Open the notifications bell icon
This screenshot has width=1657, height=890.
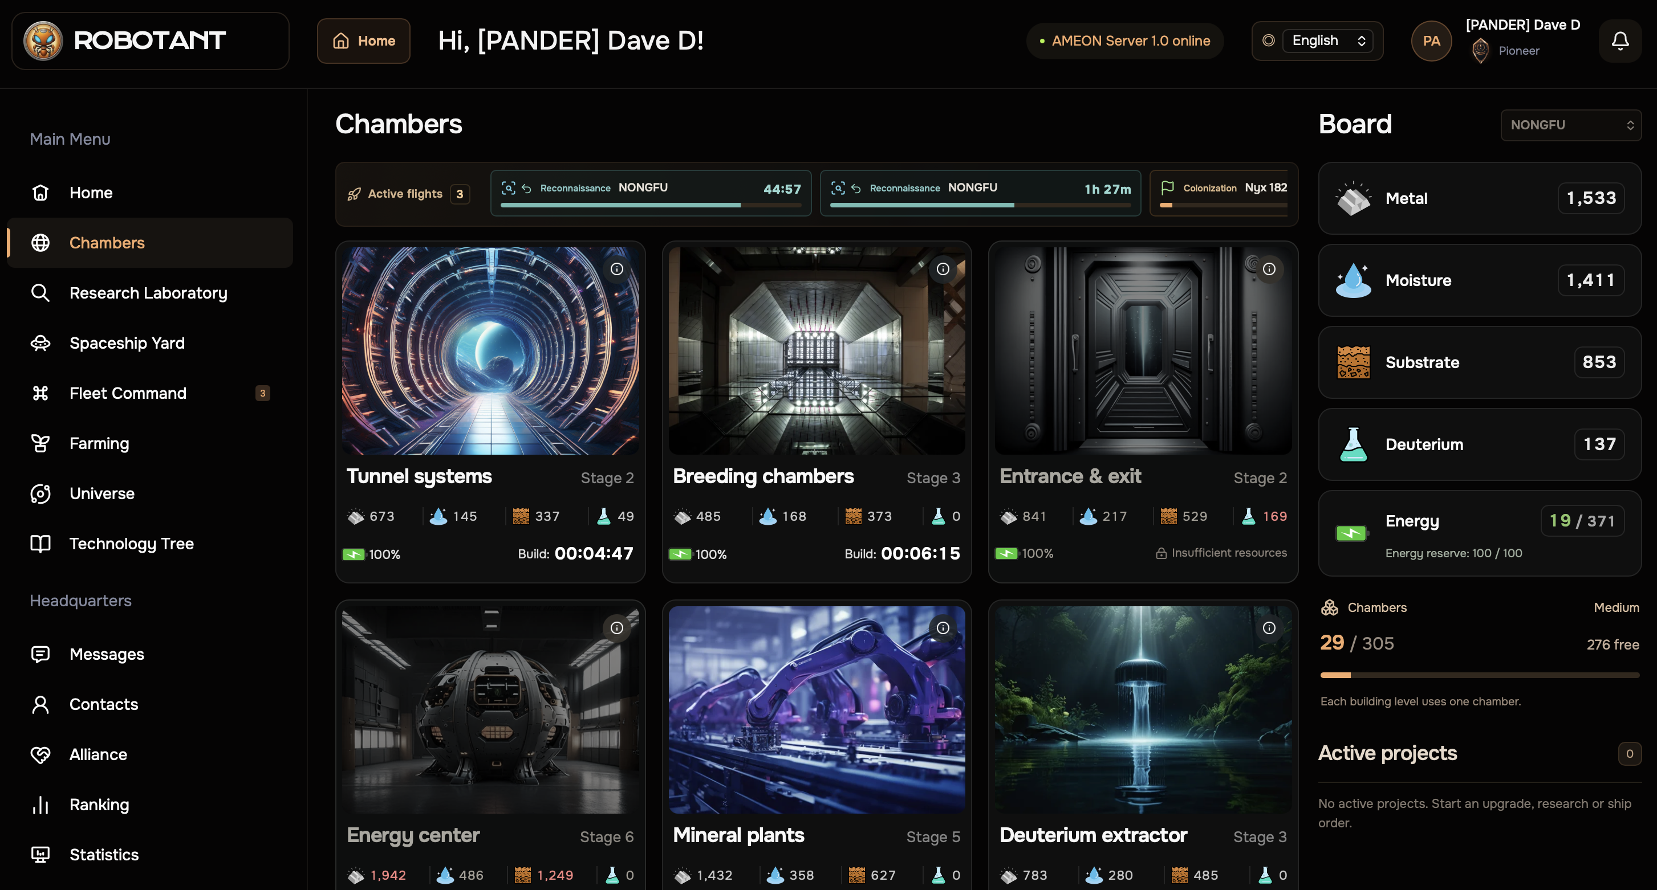[1620, 40]
